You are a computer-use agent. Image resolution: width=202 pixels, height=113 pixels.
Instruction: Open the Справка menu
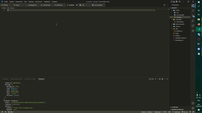pyautogui.click(x=54, y=2)
